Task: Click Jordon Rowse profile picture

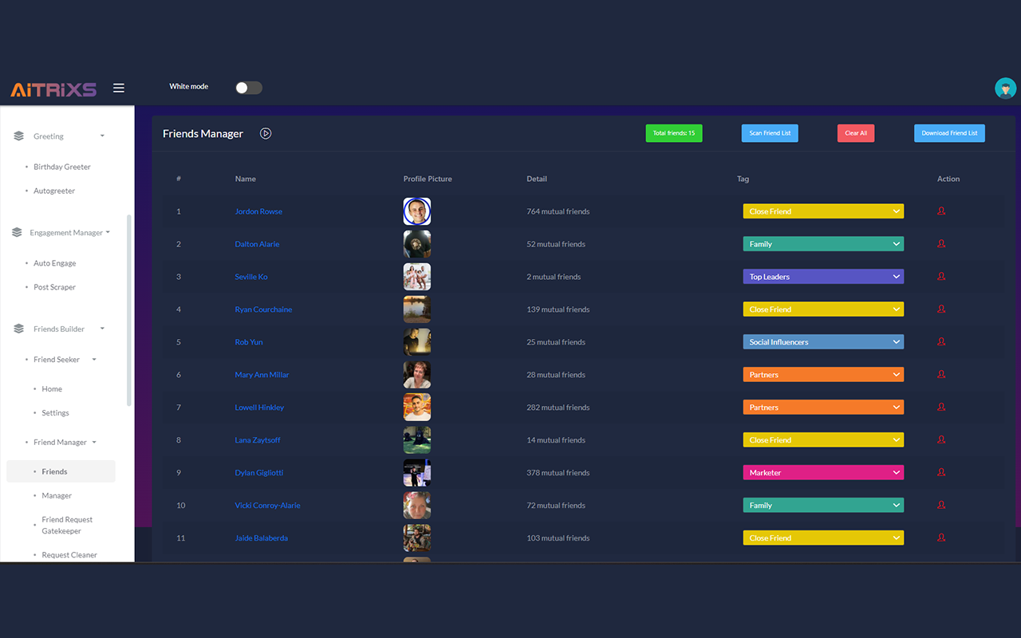Action: click(417, 211)
